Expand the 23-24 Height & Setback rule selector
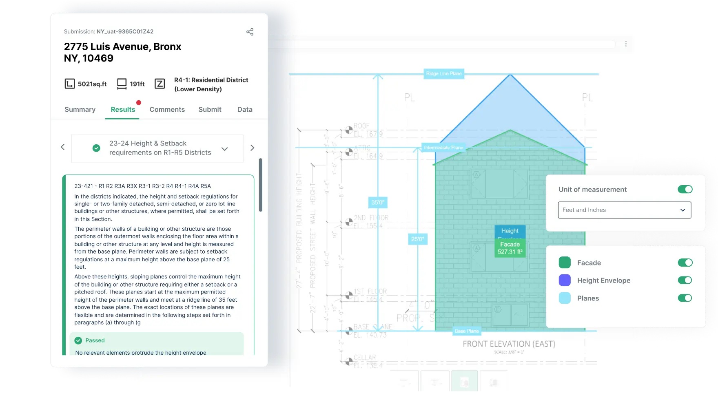The width and height of the screenshot is (718, 404). tap(157, 148)
